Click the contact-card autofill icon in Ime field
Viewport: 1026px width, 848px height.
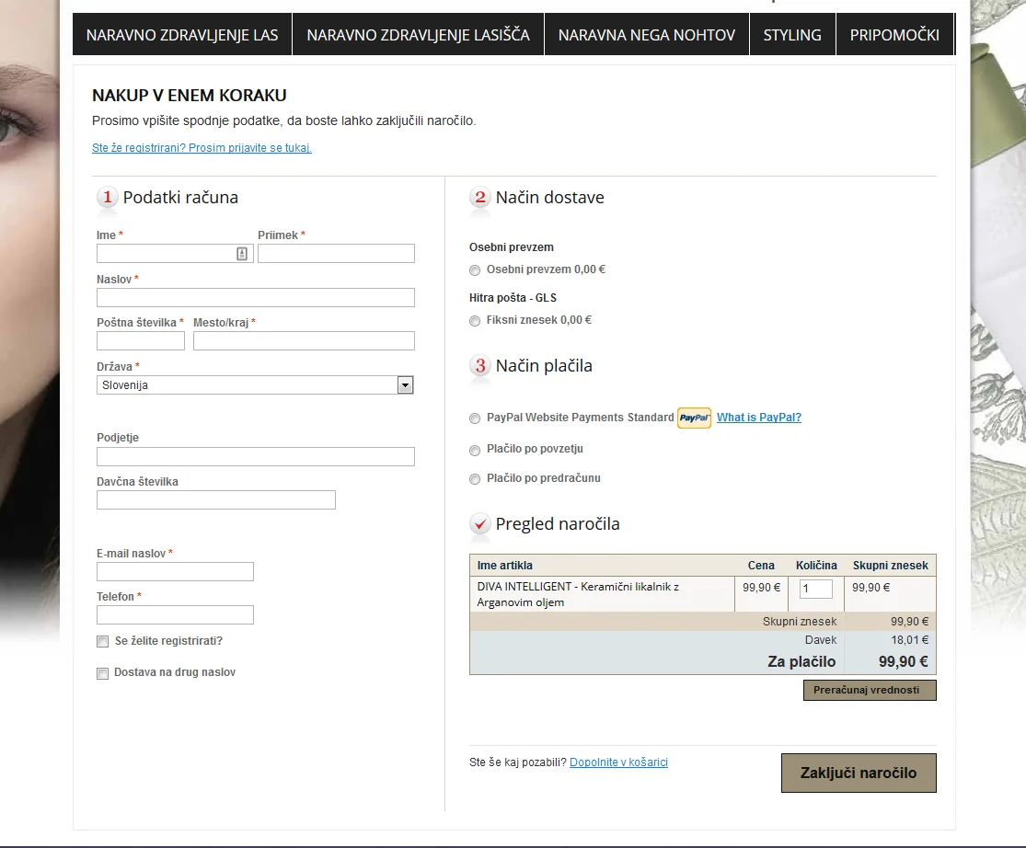point(242,254)
